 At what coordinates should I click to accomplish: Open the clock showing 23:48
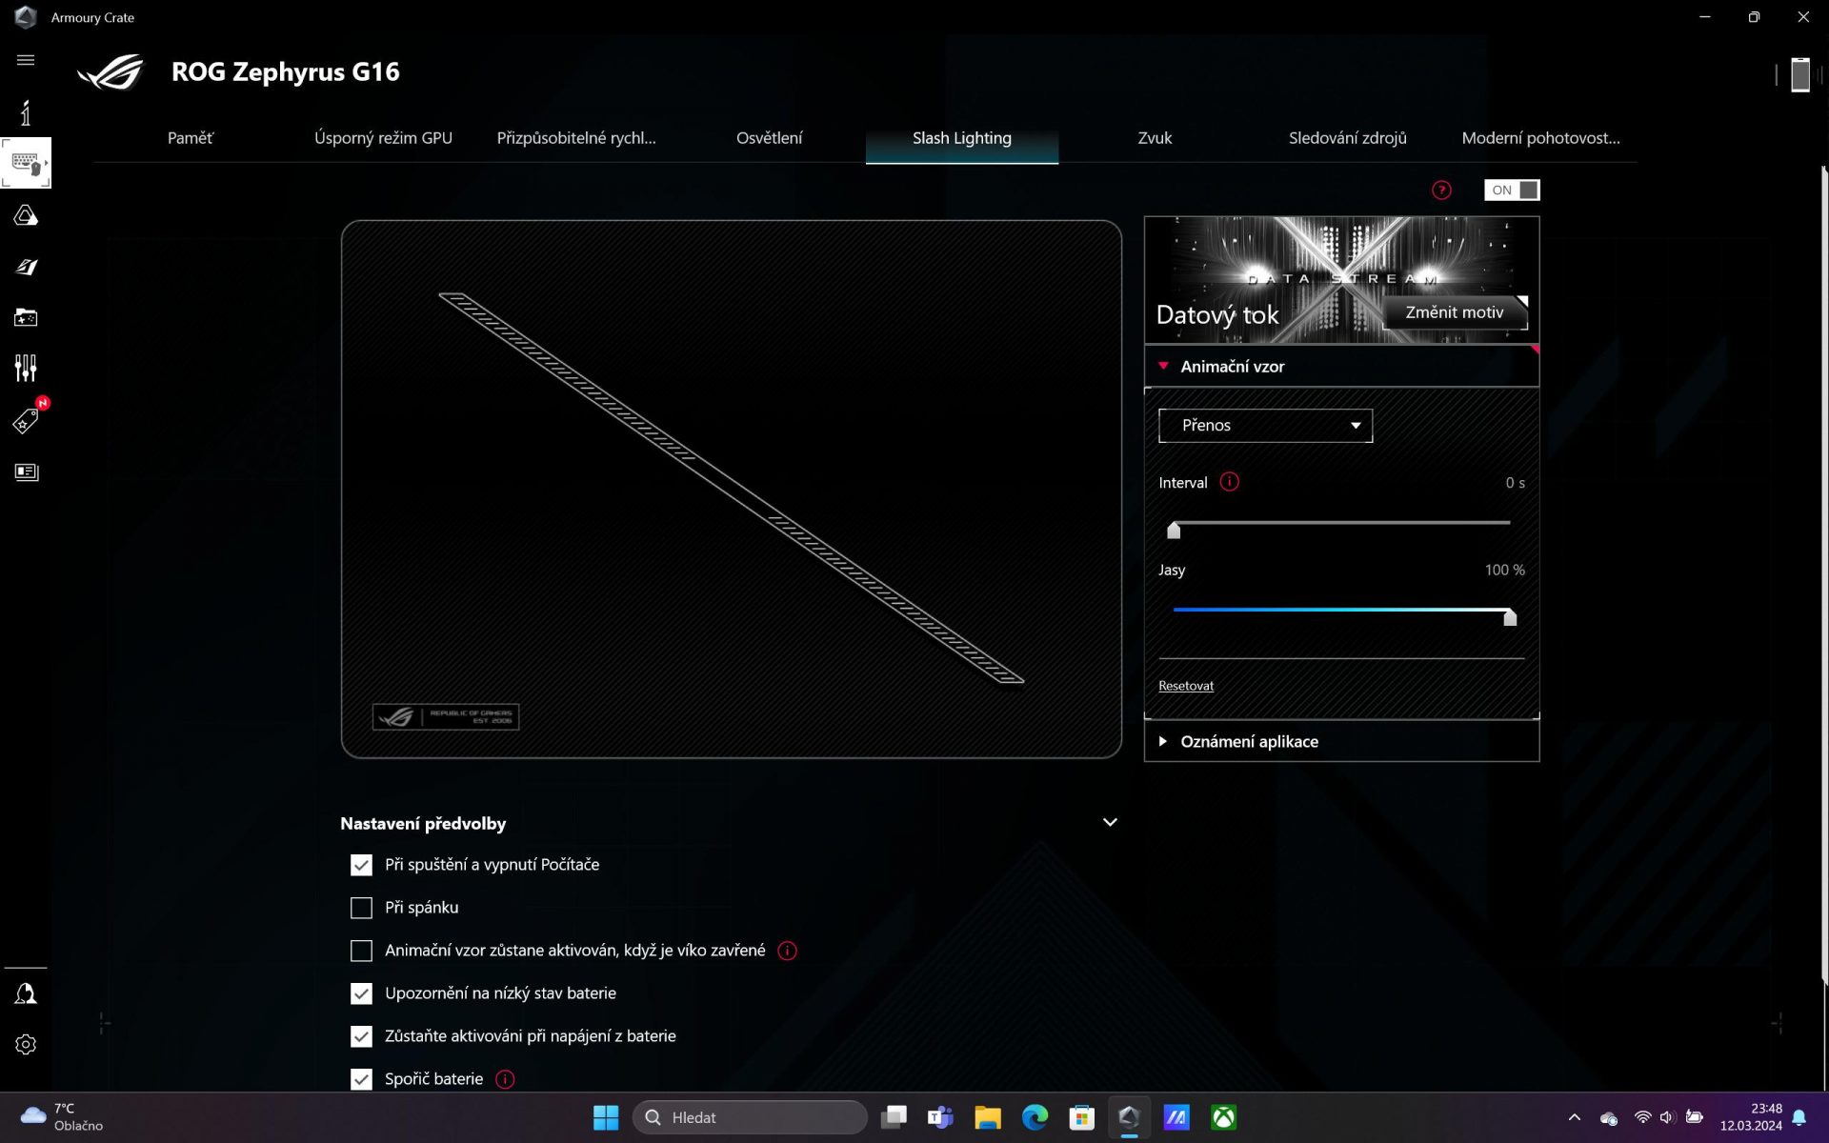(1751, 1117)
